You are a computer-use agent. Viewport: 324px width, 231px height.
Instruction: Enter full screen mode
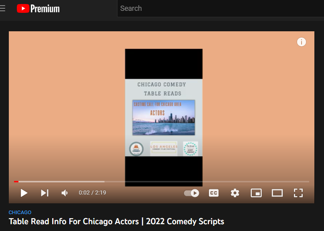pos(298,193)
